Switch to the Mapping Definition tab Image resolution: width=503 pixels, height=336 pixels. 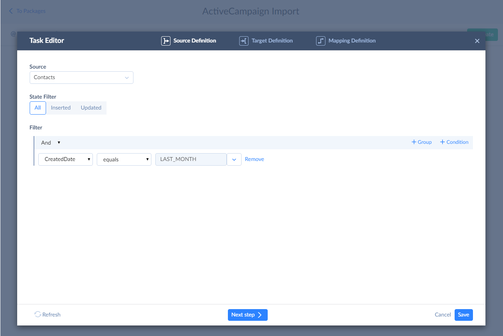coord(346,41)
